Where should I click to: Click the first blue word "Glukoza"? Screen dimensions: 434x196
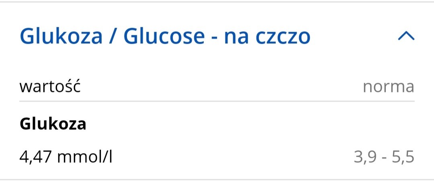click(61, 37)
